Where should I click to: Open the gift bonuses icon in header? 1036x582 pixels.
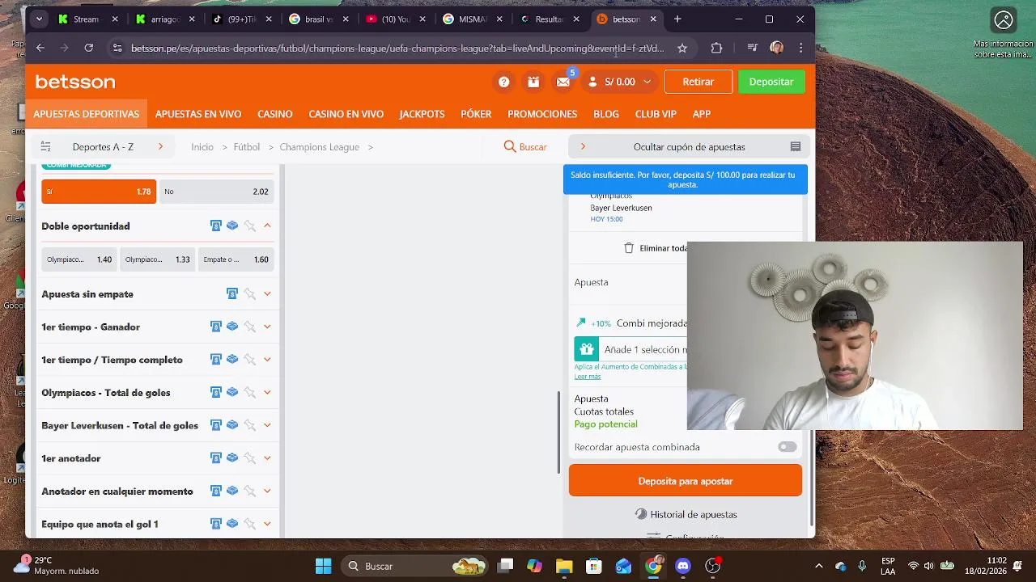[533, 82]
